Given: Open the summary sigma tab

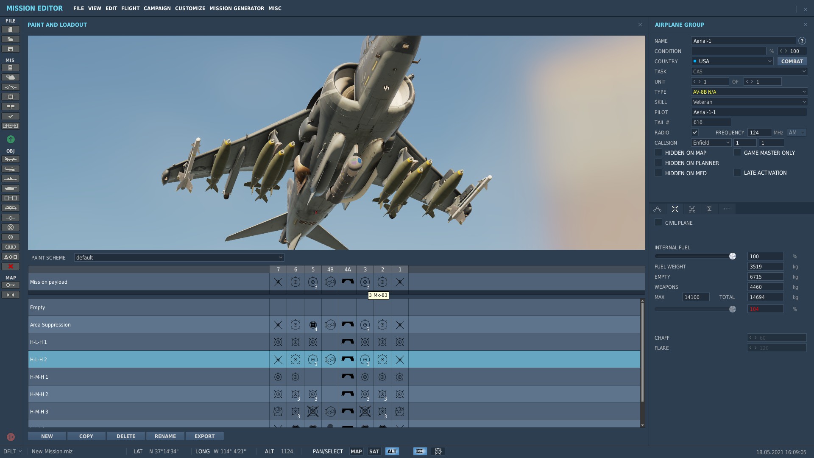Looking at the screenshot, I should [x=709, y=209].
